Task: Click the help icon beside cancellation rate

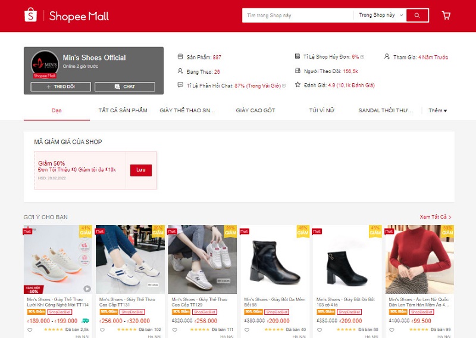Action: 362,57
